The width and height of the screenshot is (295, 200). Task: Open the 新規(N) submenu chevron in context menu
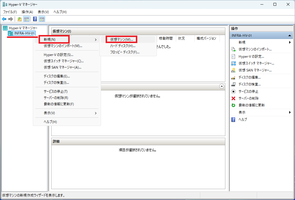96,40
